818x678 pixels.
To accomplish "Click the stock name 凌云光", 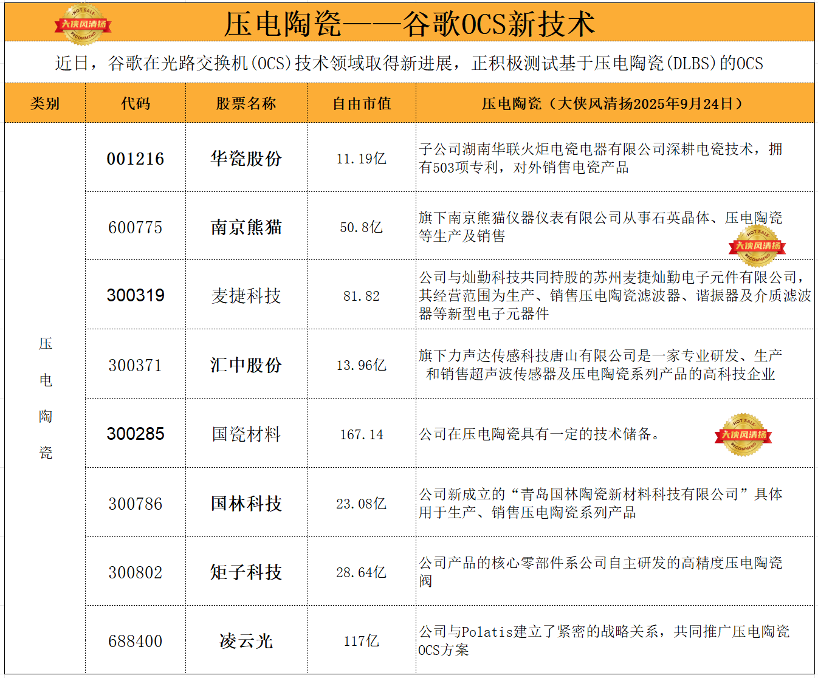I will (246, 641).
